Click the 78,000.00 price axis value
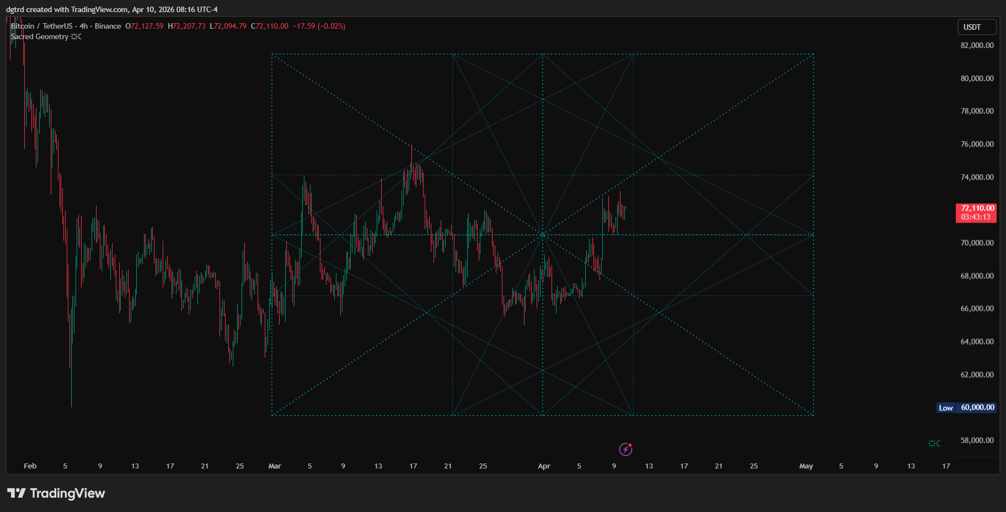This screenshot has height=512, width=1006. pyautogui.click(x=977, y=111)
